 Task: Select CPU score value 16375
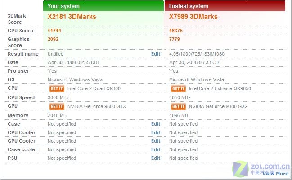(176, 31)
